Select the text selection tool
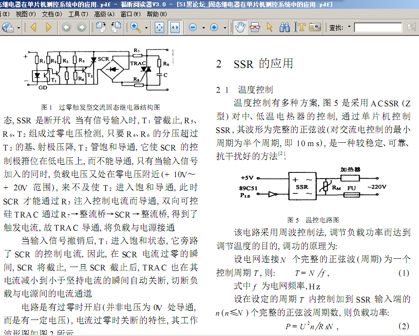This screenshot has width=419, height=336. click(301, 27)
